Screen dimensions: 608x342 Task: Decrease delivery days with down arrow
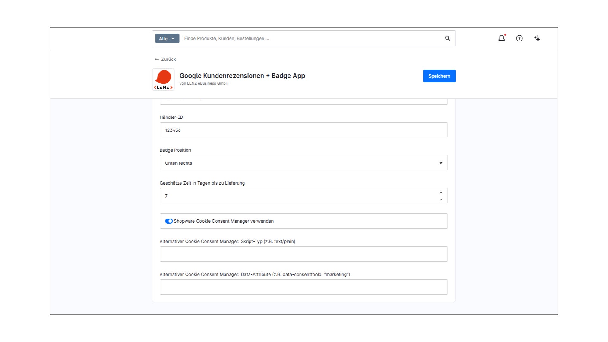point(441,199)
